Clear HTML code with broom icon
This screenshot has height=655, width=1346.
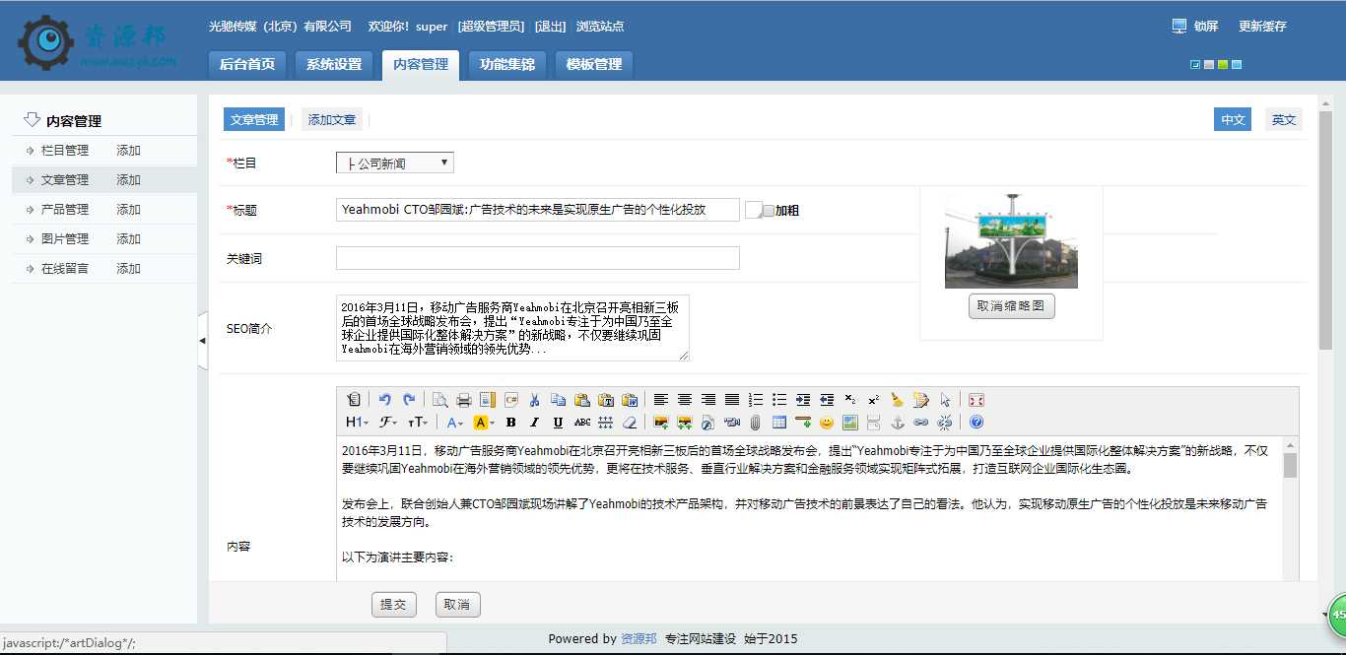click(897, 400)
